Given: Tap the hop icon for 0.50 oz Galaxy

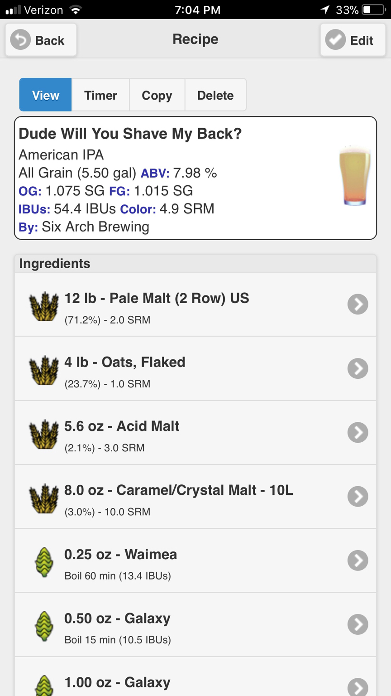Looking at the screenshot, I should [44, 626].
